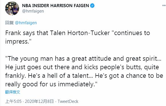The width and height of the screenshot is (166, 106).
Task: Click the gray @hmfaigen handle below name
Action: [33, 11]
